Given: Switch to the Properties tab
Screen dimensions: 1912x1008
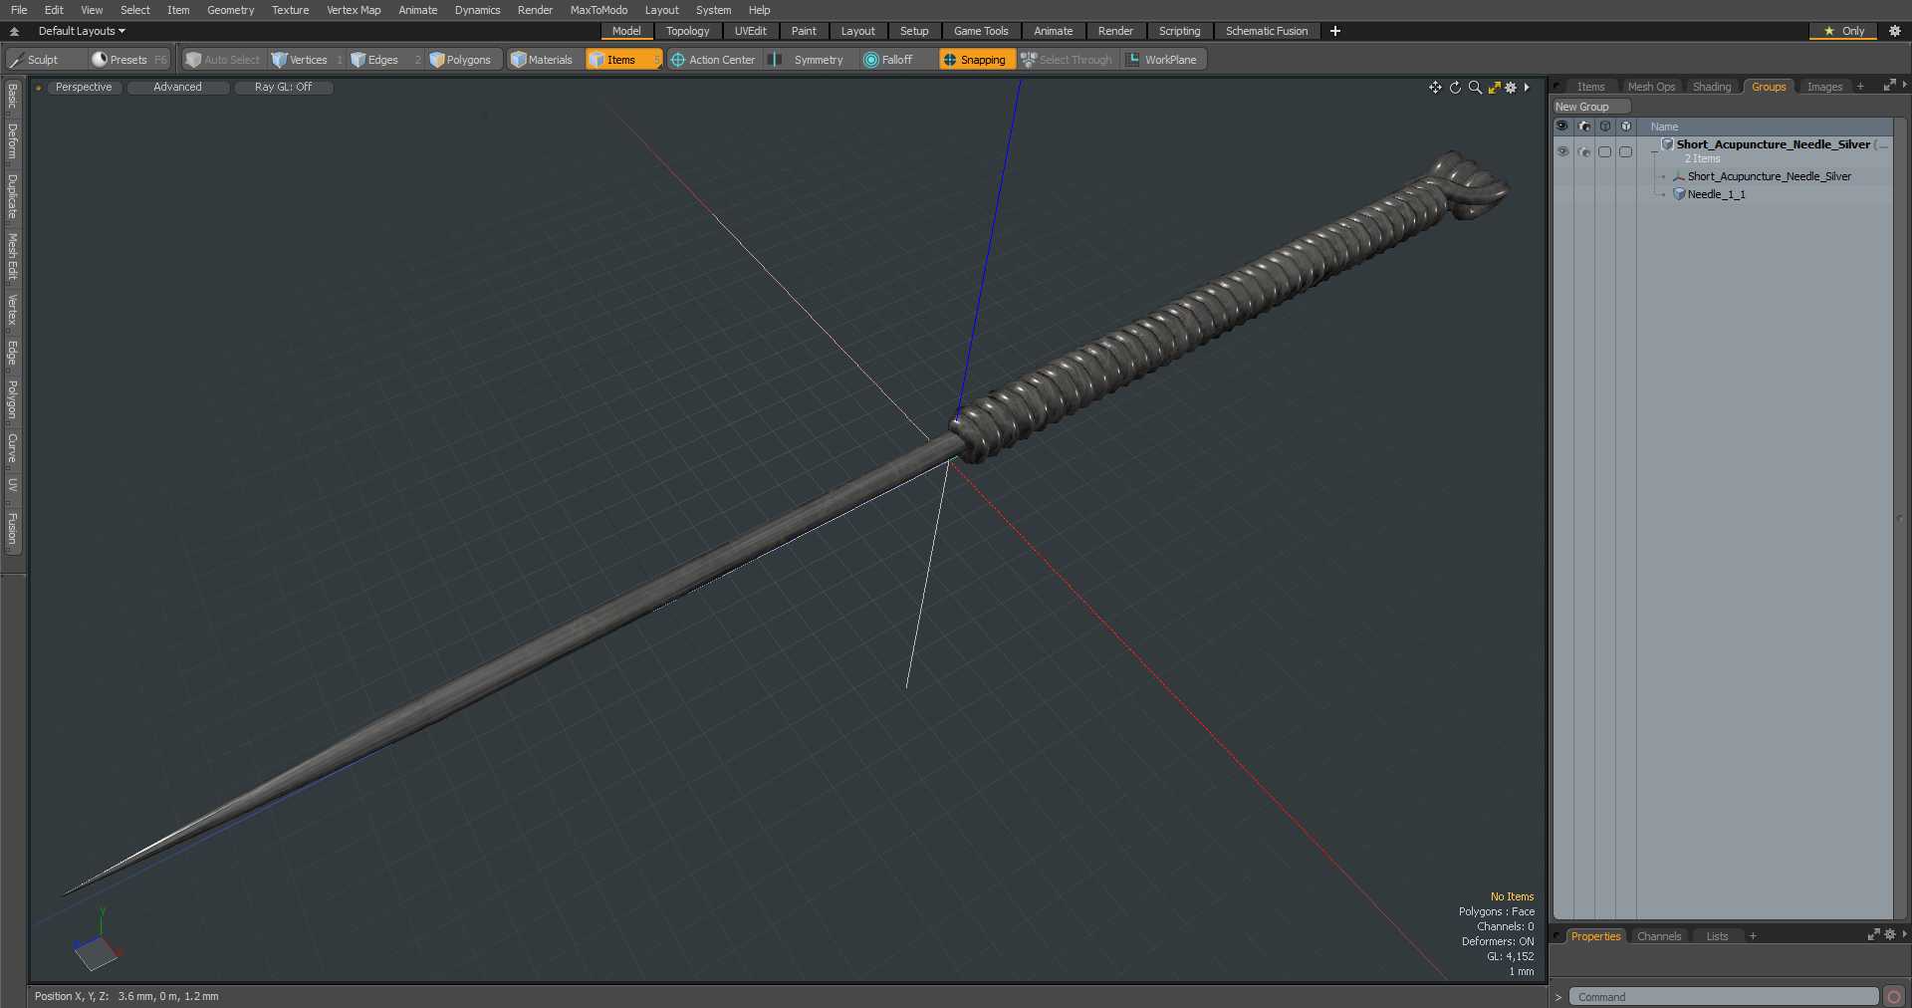Looking at the screenshot, I should pos(1595,936).
